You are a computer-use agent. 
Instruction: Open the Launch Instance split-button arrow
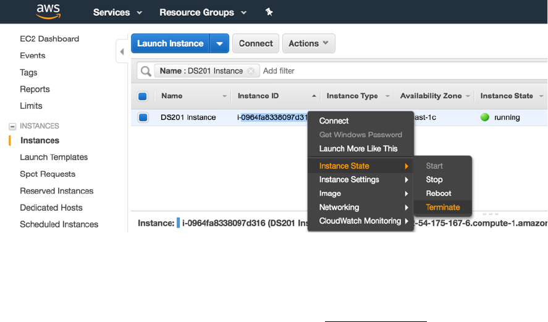coord(220,44)
